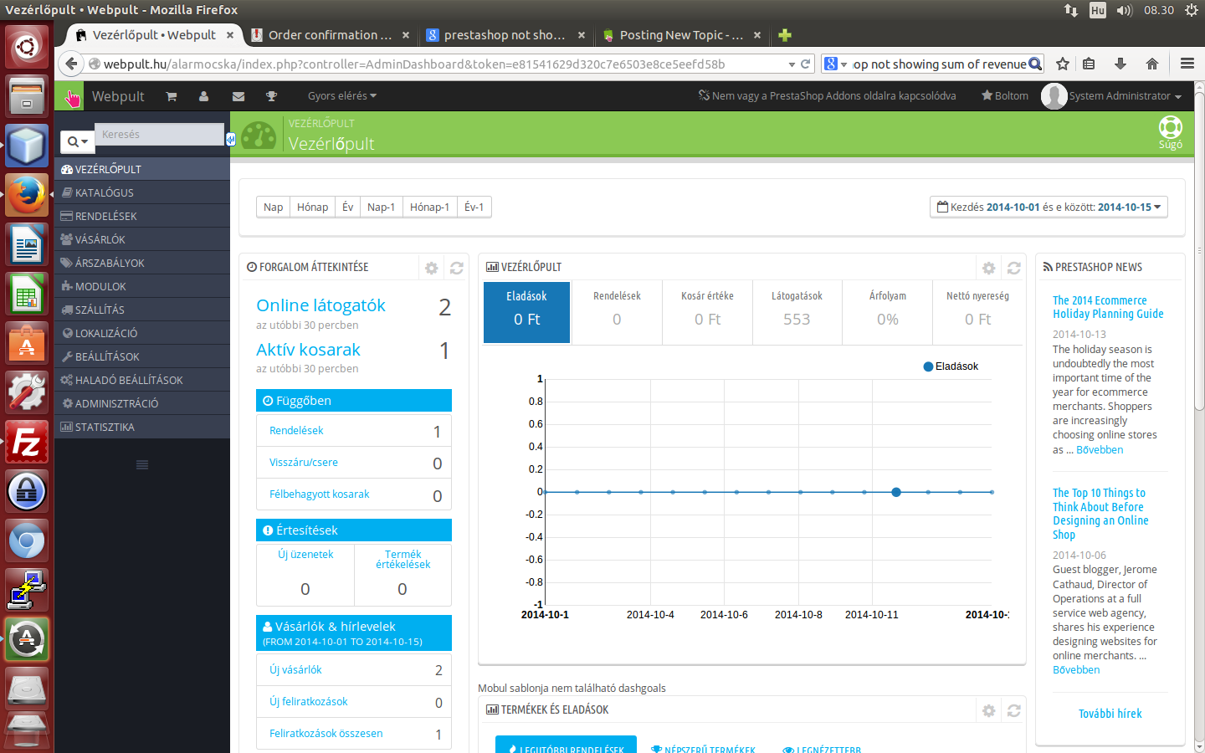
Task: Click the trophy icon in the header
Action: pyautogui.click(x=271, y=96)
